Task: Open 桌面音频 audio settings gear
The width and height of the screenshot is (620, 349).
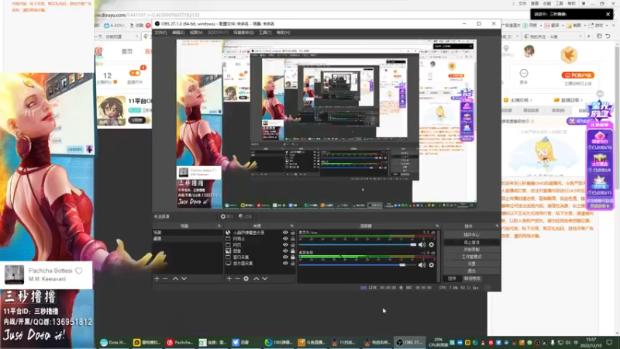Action: point(432,264)
